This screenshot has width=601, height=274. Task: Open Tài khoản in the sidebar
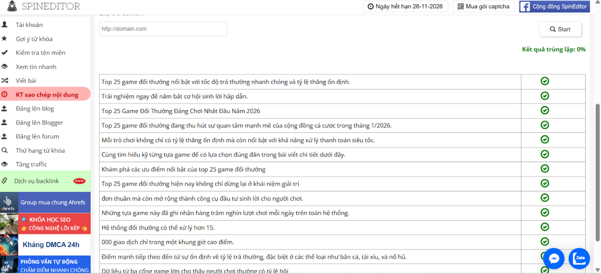[29, 25]
